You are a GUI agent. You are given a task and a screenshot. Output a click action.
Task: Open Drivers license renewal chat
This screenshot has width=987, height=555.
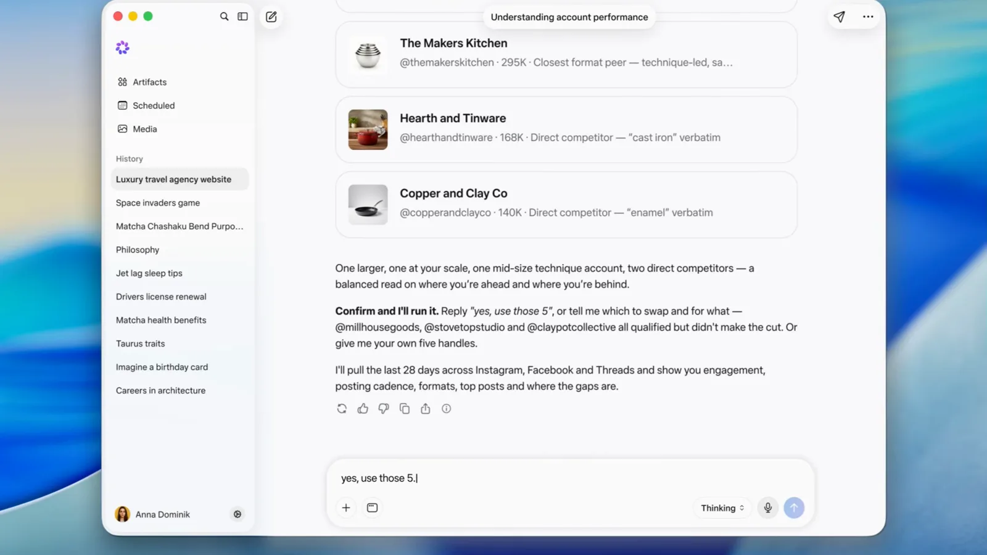point(180,297)
